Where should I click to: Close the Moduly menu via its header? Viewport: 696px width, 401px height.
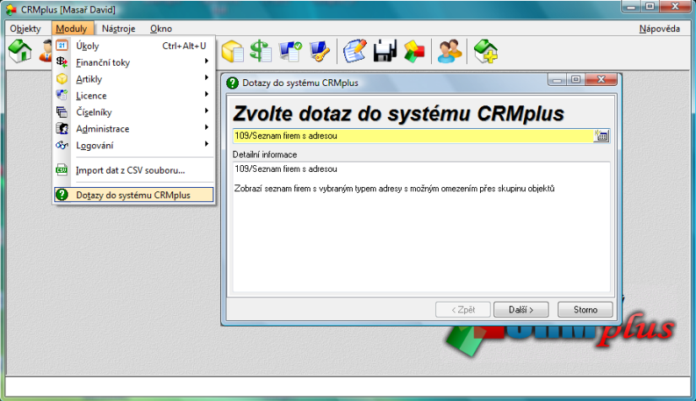[72, 29]
